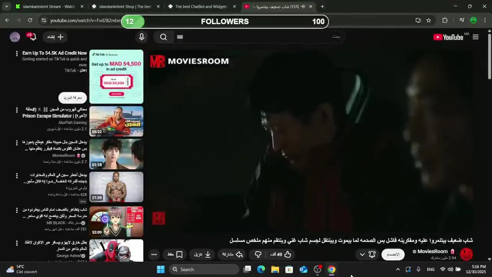Share the video

(x=233, y=254)
